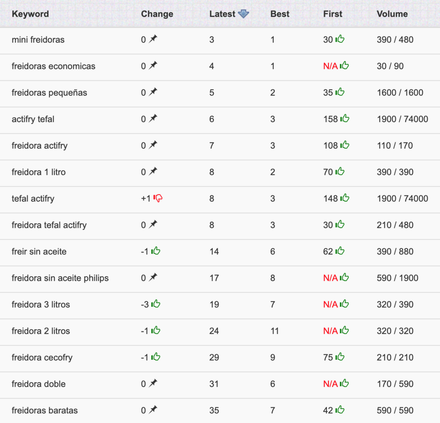Click volume value '30 / 90'
The image size is (440, 423).
[x=390, y=66]
